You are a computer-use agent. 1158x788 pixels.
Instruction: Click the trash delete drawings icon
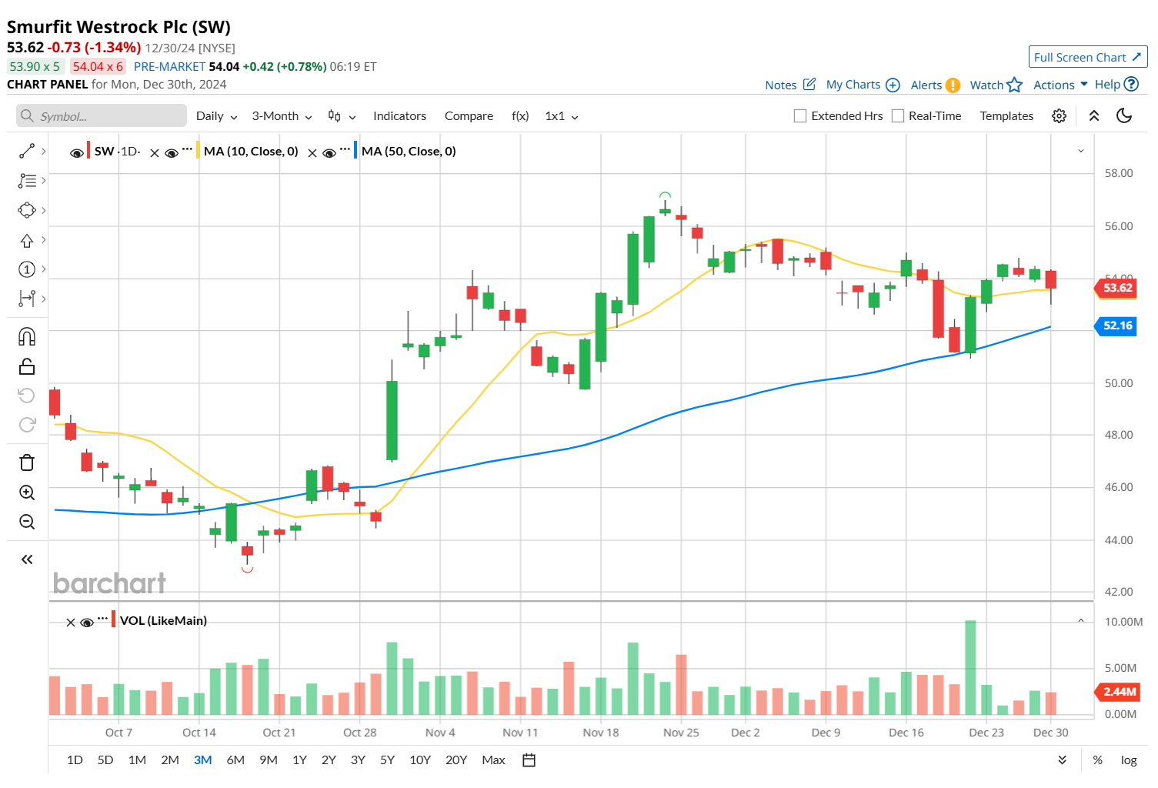[x=27, y=462]
